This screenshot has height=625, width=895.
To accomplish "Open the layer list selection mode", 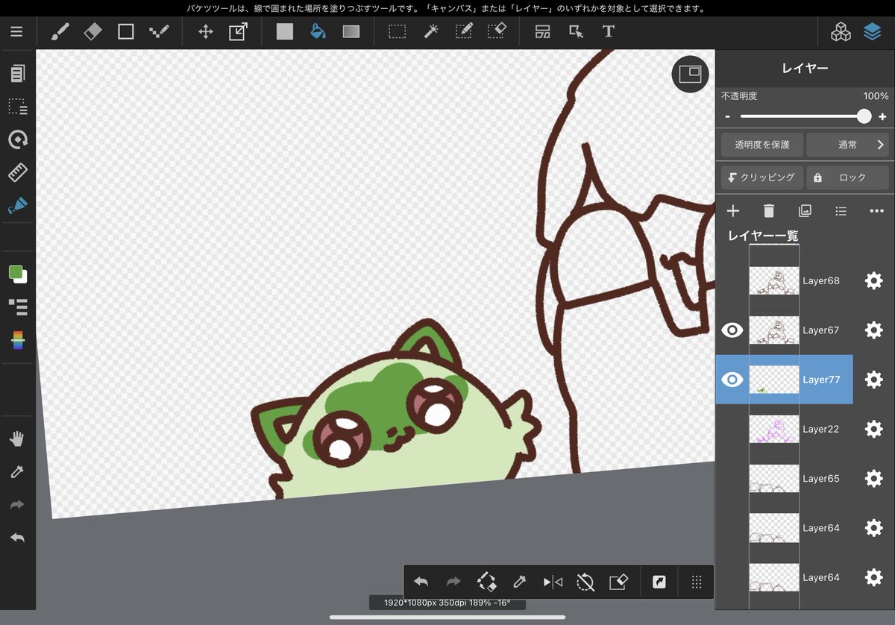I will (x=841, y=211).
